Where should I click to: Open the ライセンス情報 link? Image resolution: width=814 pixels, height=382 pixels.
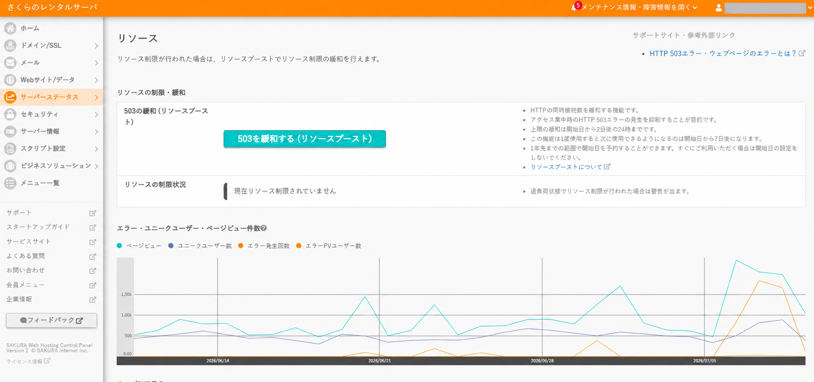pyautogui.click(x=24, y=362)
